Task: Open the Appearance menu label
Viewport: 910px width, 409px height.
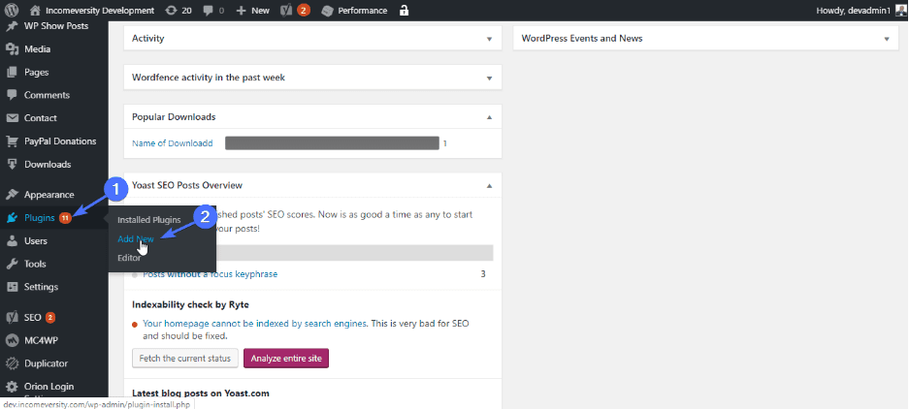Action: [49, 195]
